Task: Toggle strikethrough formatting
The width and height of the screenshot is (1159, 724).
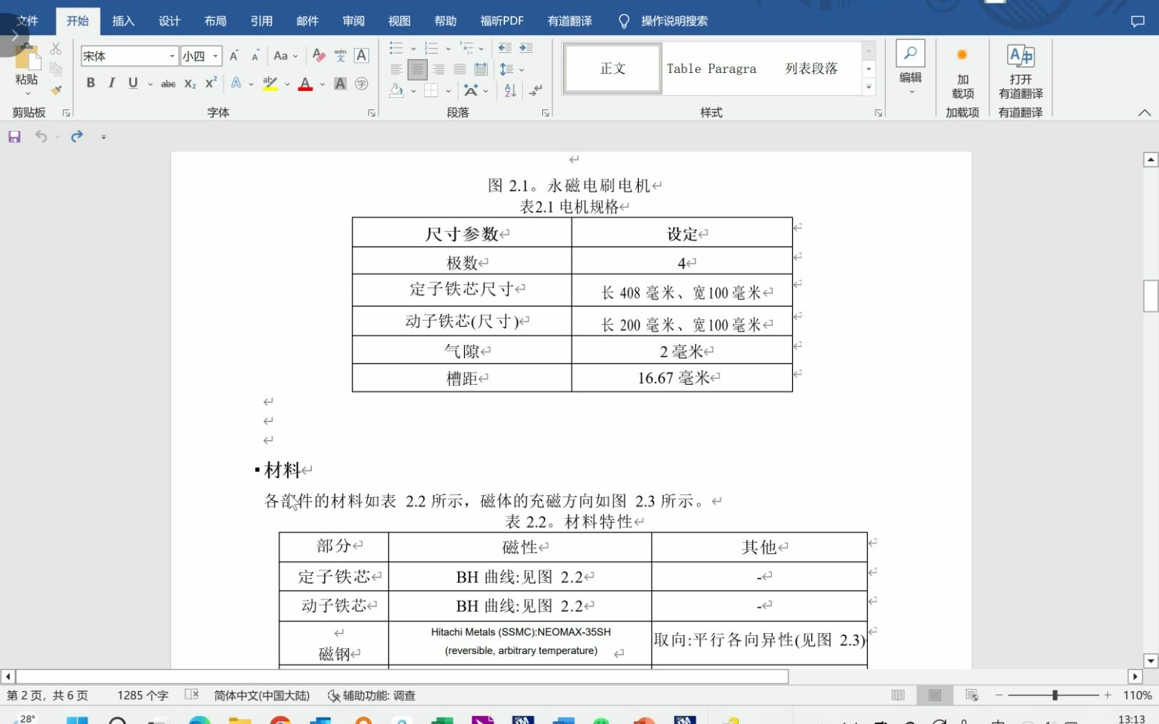Action: point(168,84)
